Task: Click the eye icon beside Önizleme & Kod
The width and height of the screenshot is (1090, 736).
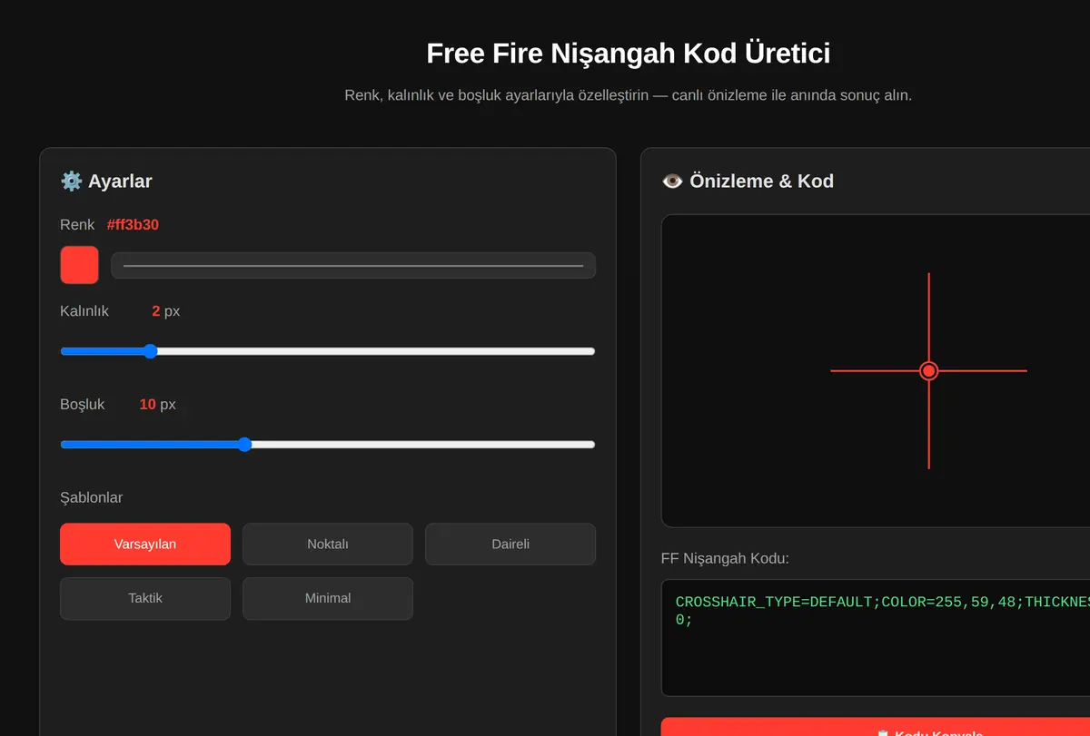Action: pyautogui.click(x=672, y=181)
